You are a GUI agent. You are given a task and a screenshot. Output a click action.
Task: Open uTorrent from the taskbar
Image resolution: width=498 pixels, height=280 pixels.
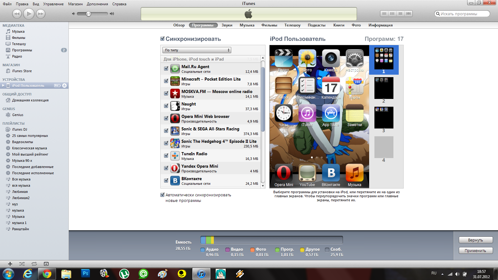point(124,274)
